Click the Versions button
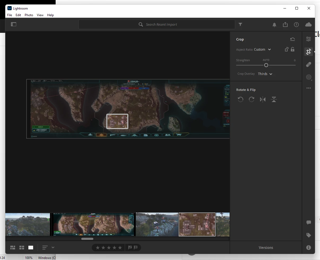 click(266, 248)
